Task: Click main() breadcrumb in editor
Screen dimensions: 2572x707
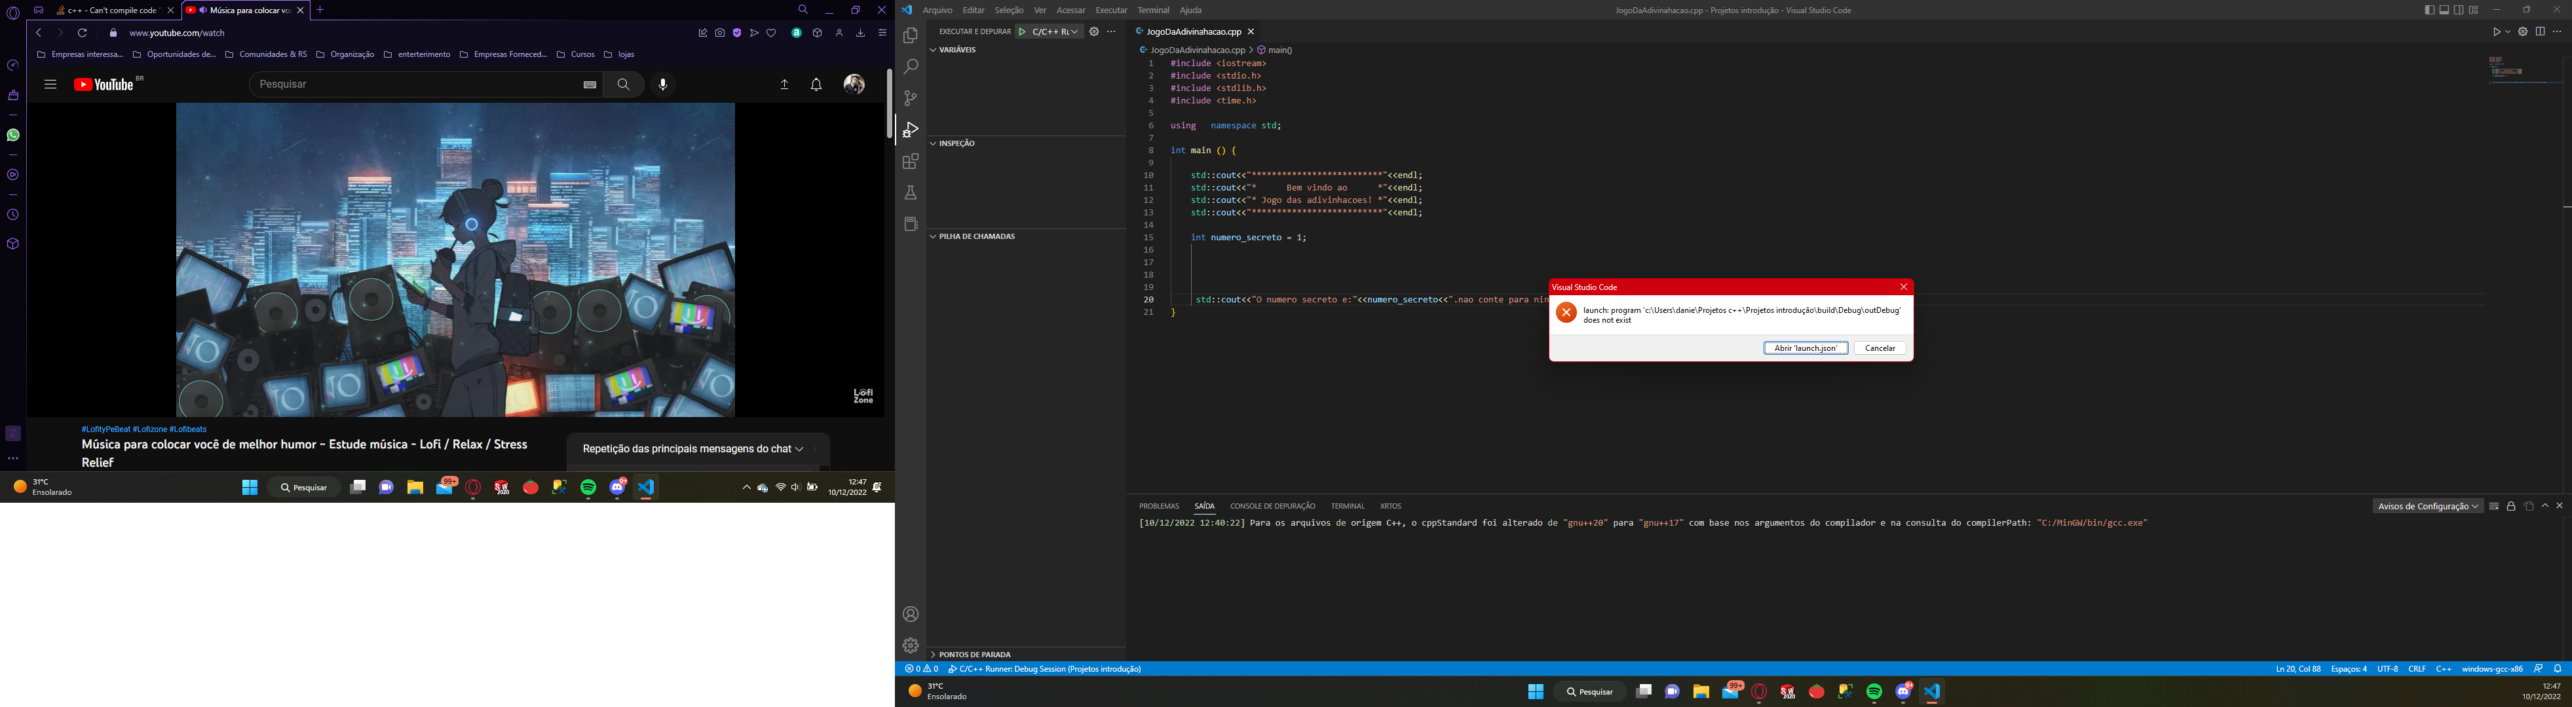Action: click(1275, 50)
